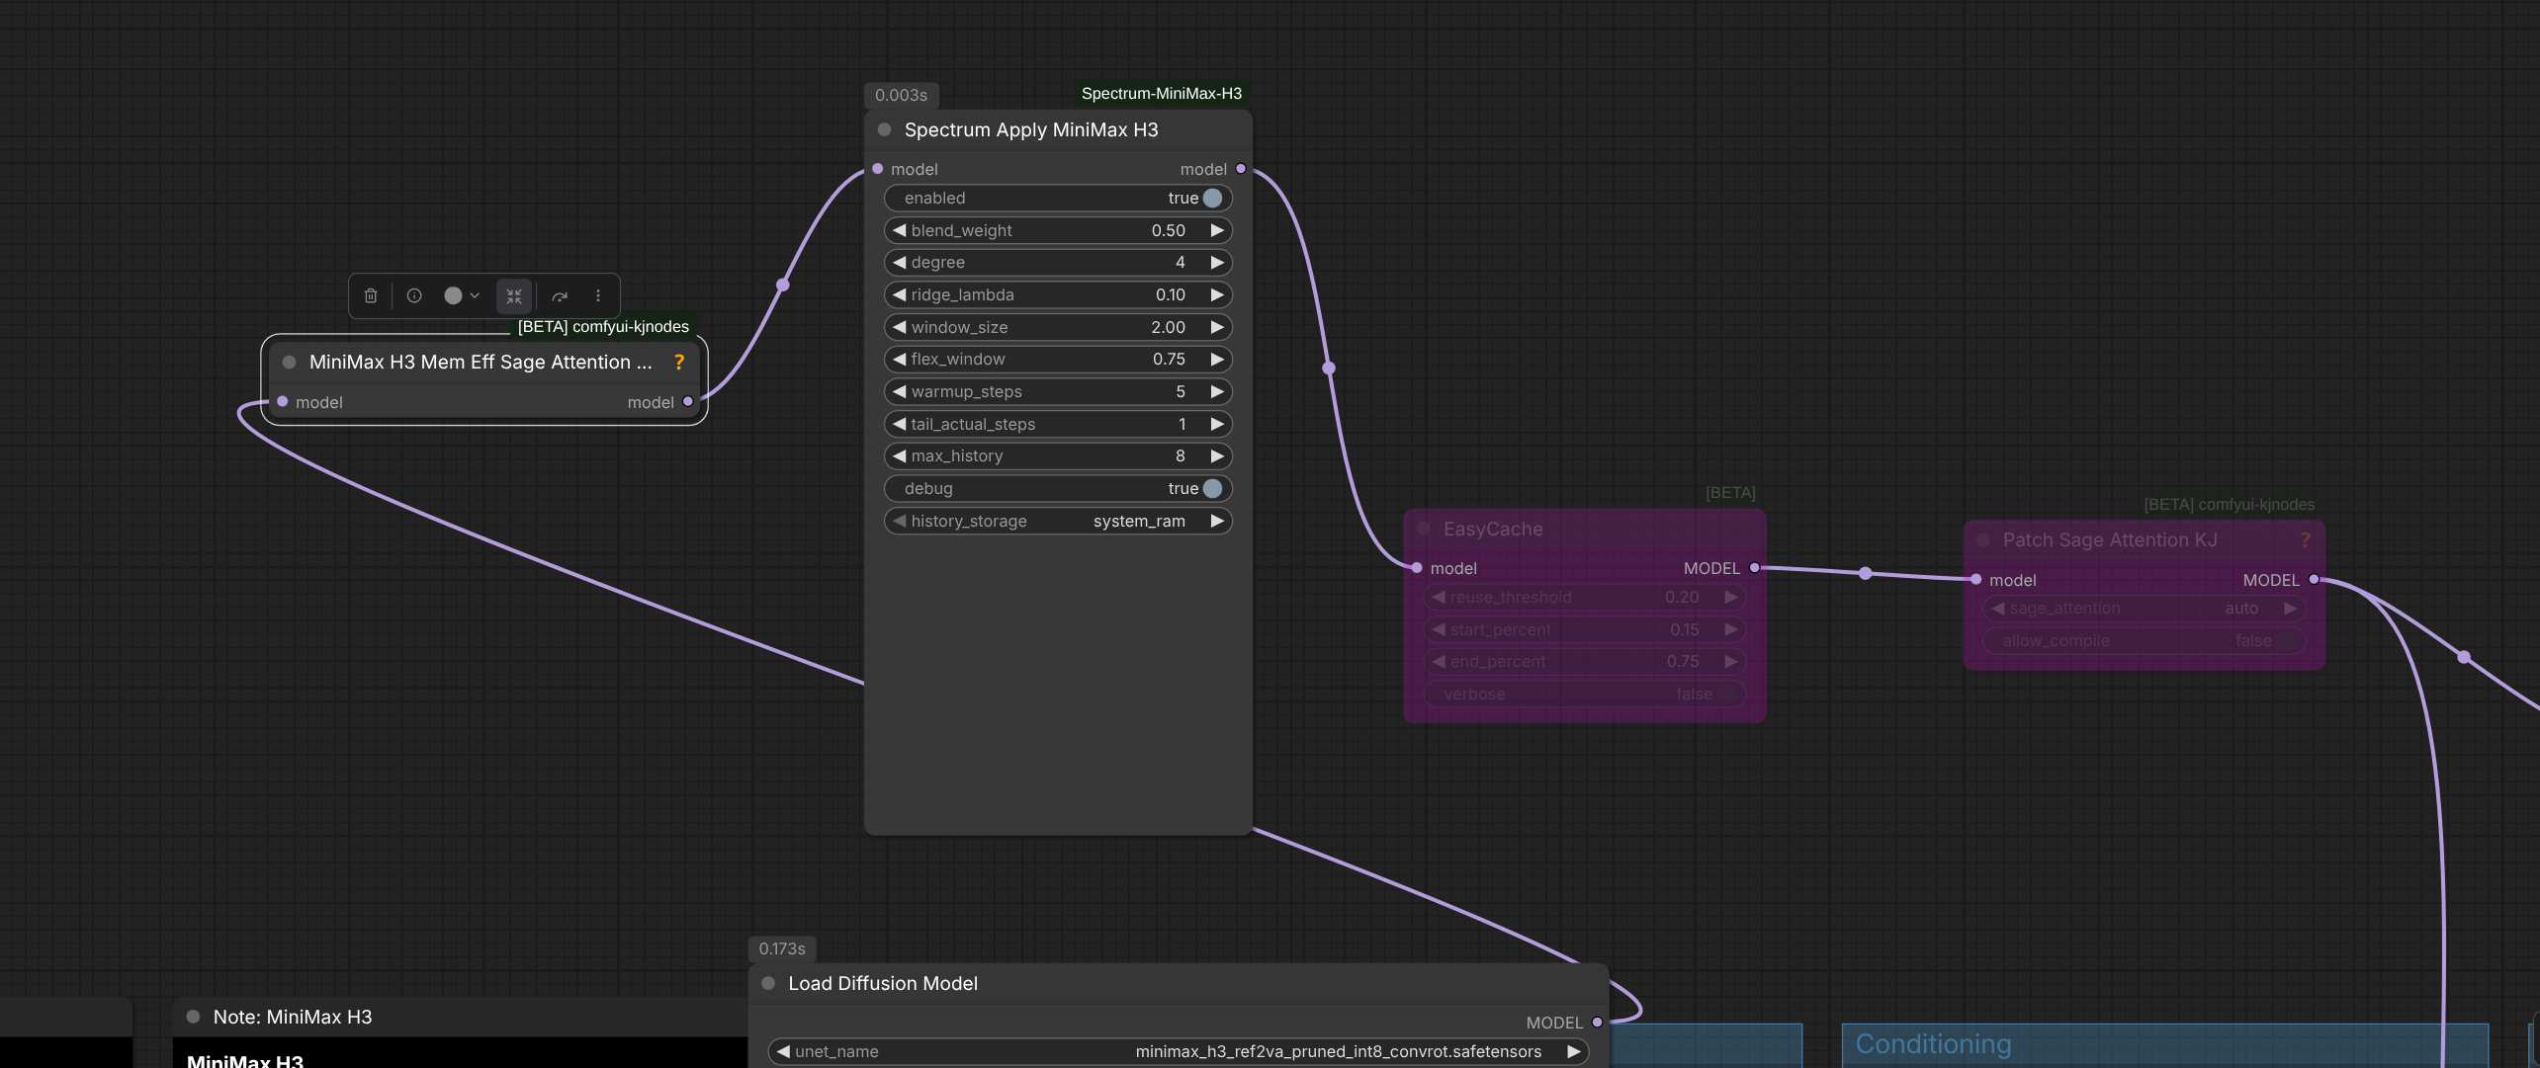Open the sage_attention dropdown set to auto
Screen dimensions: 2540x1068
click(2144, 608)
